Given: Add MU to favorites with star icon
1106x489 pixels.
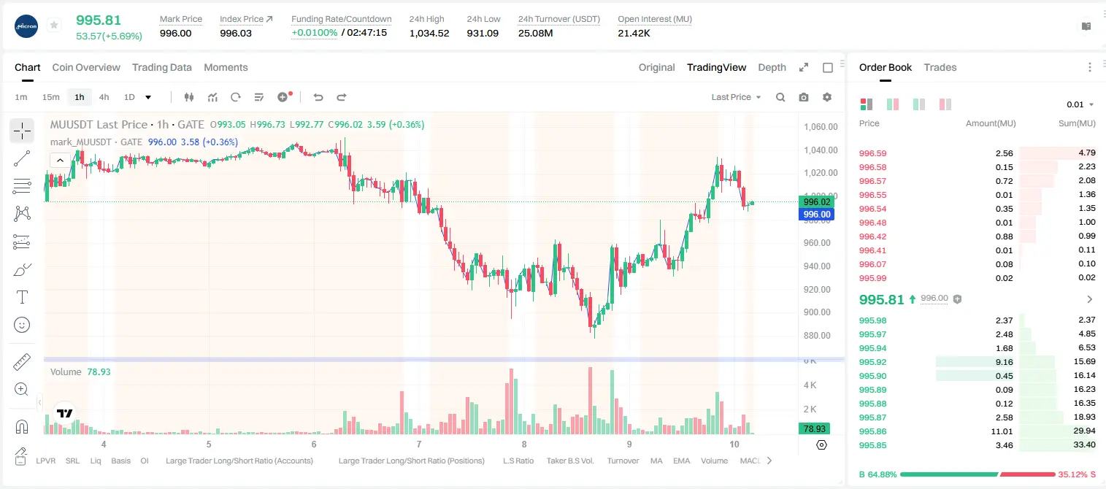Looking at the screenshot, I should pyautogui.click(x=54, y=26).
